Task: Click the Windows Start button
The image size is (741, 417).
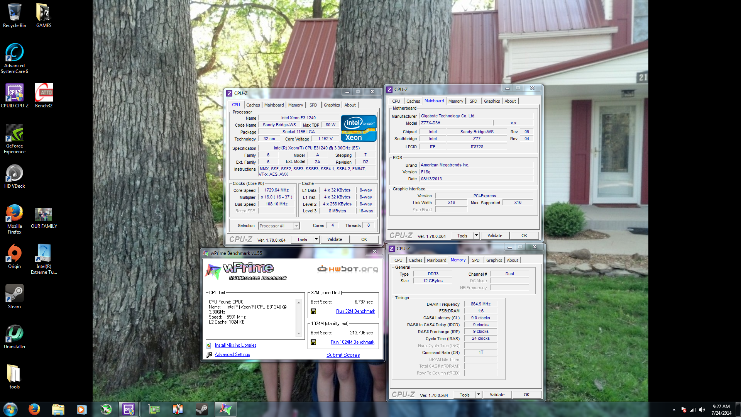Action: pyautogui.click(x=10, y=409)
